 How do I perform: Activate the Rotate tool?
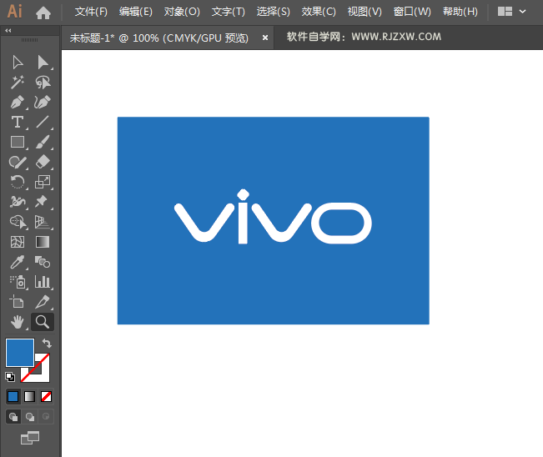coord(18,182)
